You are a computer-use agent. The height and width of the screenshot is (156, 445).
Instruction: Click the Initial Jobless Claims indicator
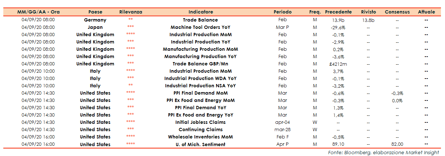(x=200, y=122)
